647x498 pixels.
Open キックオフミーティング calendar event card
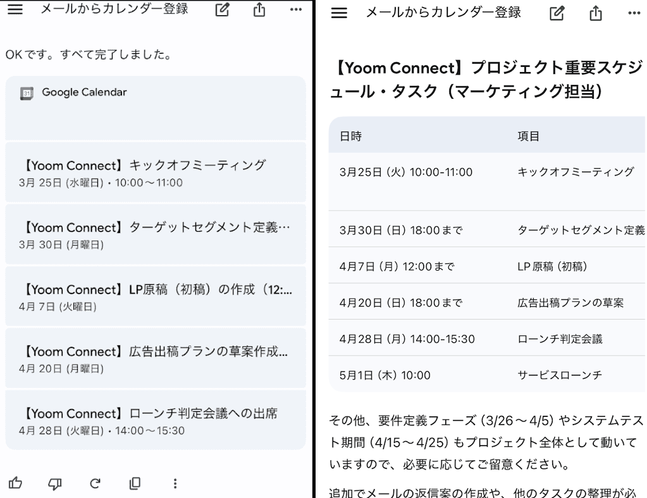156,172
